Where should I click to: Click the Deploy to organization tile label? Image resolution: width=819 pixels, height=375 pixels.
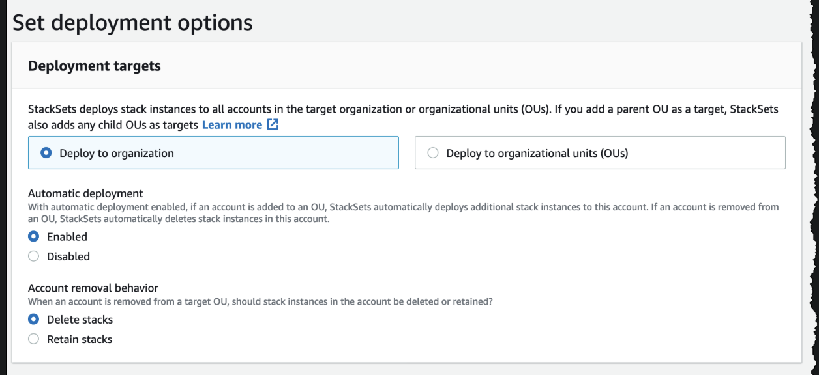click(x=117, y=154)
